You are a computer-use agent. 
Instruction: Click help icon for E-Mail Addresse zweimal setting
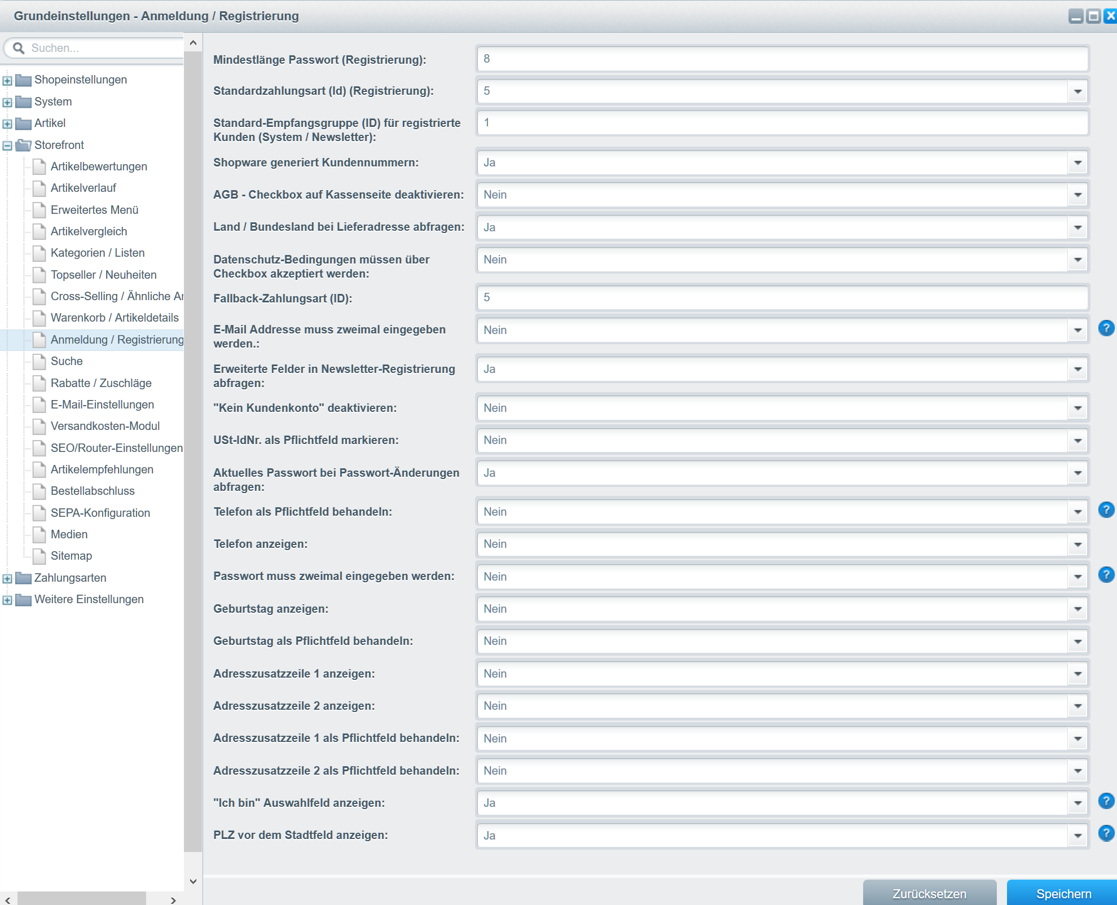(1106, 328)
